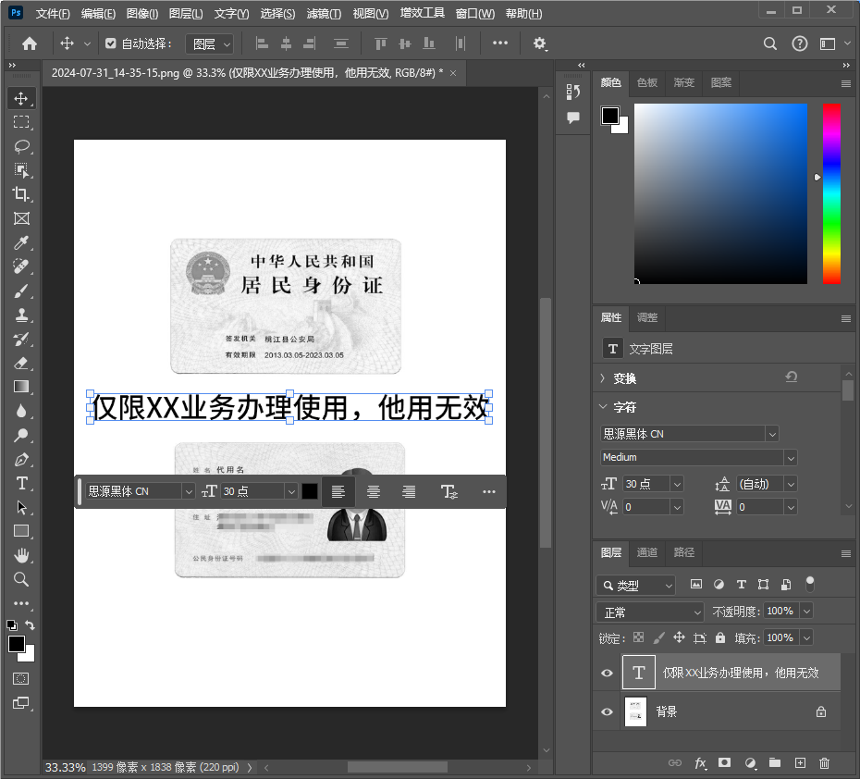The height and width of the screenshot is (779, 860).
Task: Switch to the 色板 tab
Action: click(x=646, y=83)
